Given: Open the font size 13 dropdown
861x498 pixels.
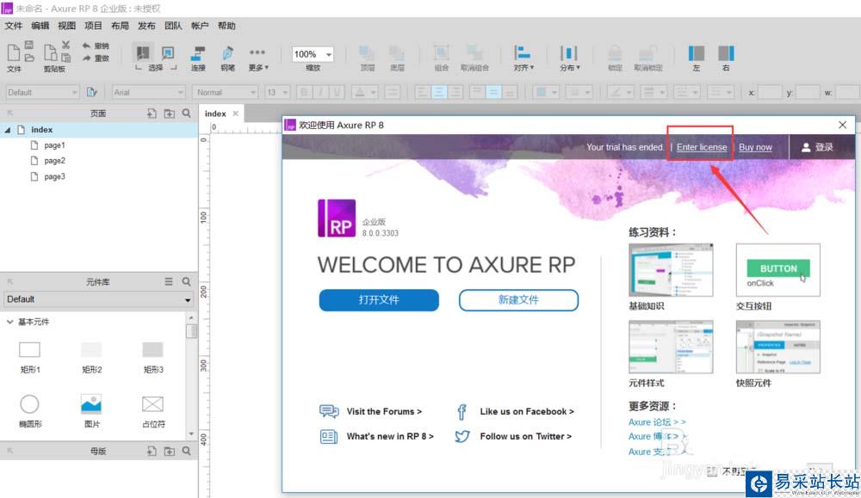Looking at the screenshot, I should [x=277, y=92].
